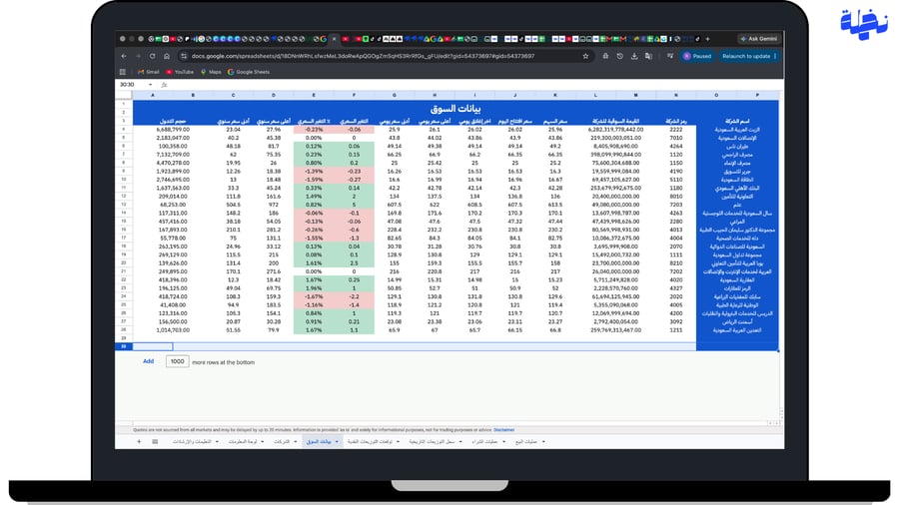Open the YouTube bookmark
This screenshot has width=899, height=505.
coord(180,72)
